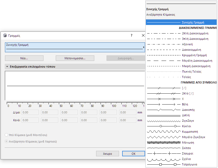
Task: Click the ΓΡΑΜΜΕΣ ΑΠΟ ΣΥΜΒΟΛΟ group header
Action: (199, 82)
